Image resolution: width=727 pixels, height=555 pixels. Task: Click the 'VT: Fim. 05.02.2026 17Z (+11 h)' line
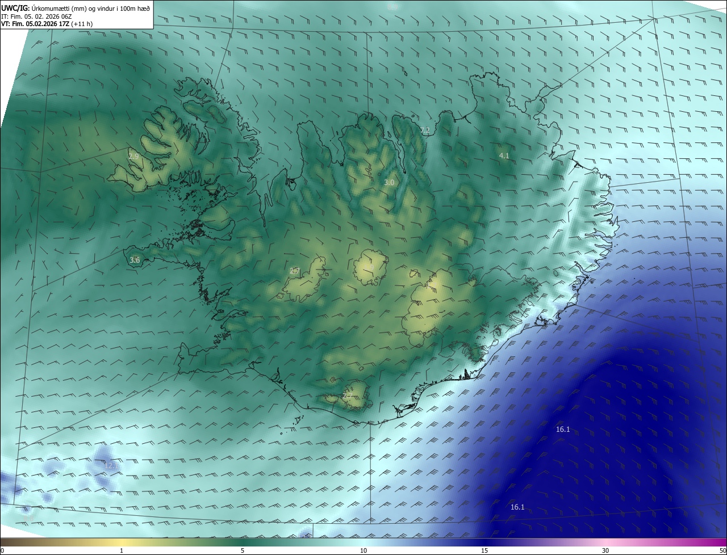coord(47,24)
